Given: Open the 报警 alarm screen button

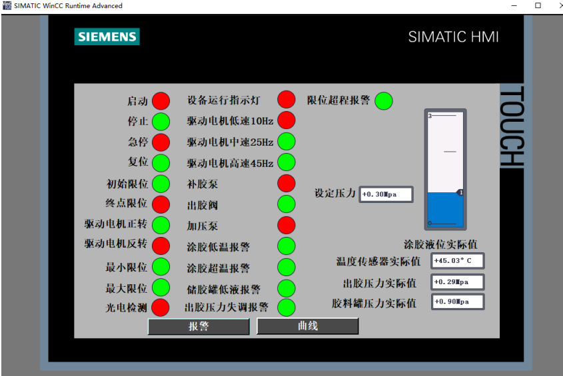Looking at the screenshot, I should click(x=199, y=327).
